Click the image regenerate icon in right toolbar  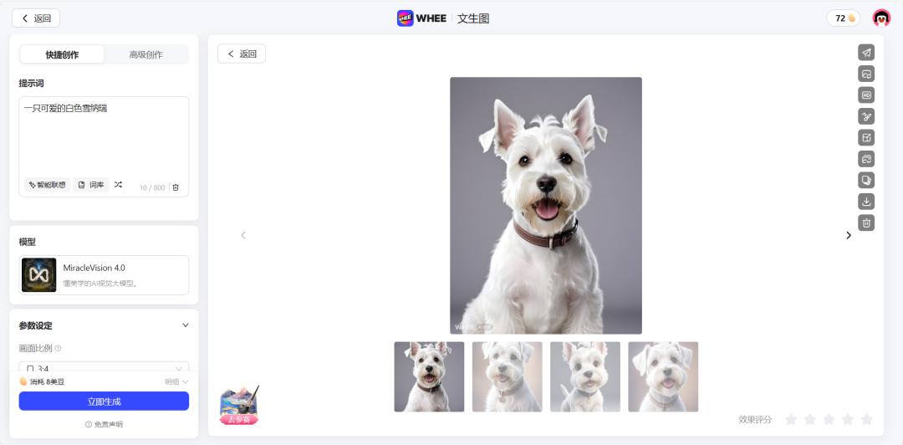(x=866, y=74)
